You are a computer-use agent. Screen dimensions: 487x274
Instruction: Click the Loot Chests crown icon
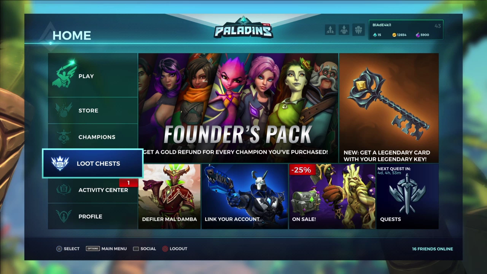[x=60, y=163]
